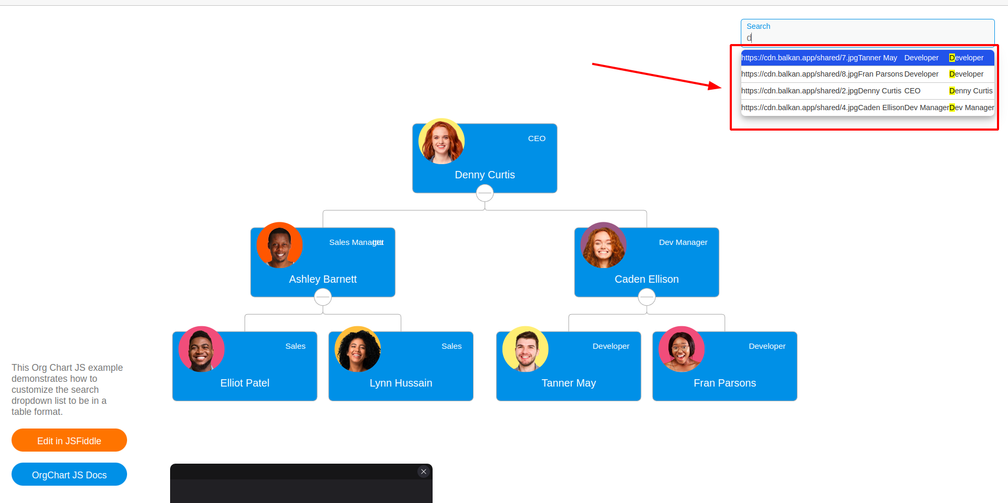Click Ashley Barnett's avatar image

(x=279, y=244)
